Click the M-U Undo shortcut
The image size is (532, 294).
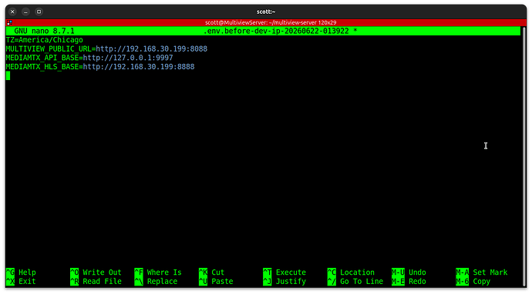pos(409,272)
